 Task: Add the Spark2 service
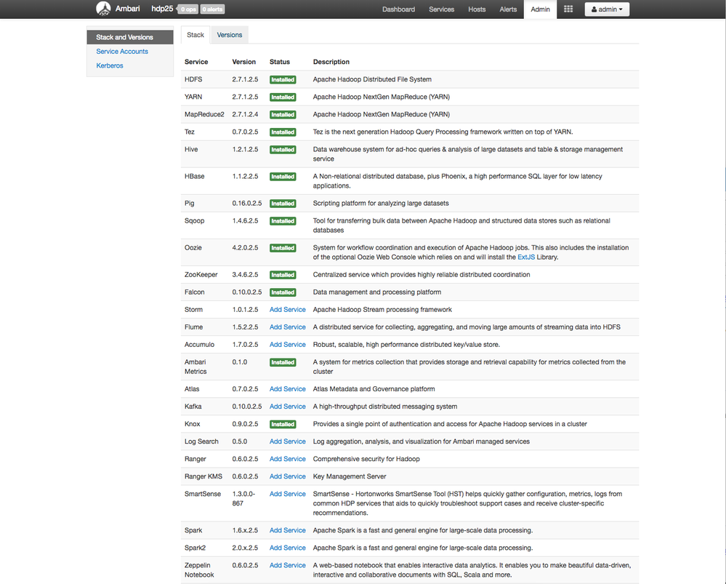(x=288, y=548)
